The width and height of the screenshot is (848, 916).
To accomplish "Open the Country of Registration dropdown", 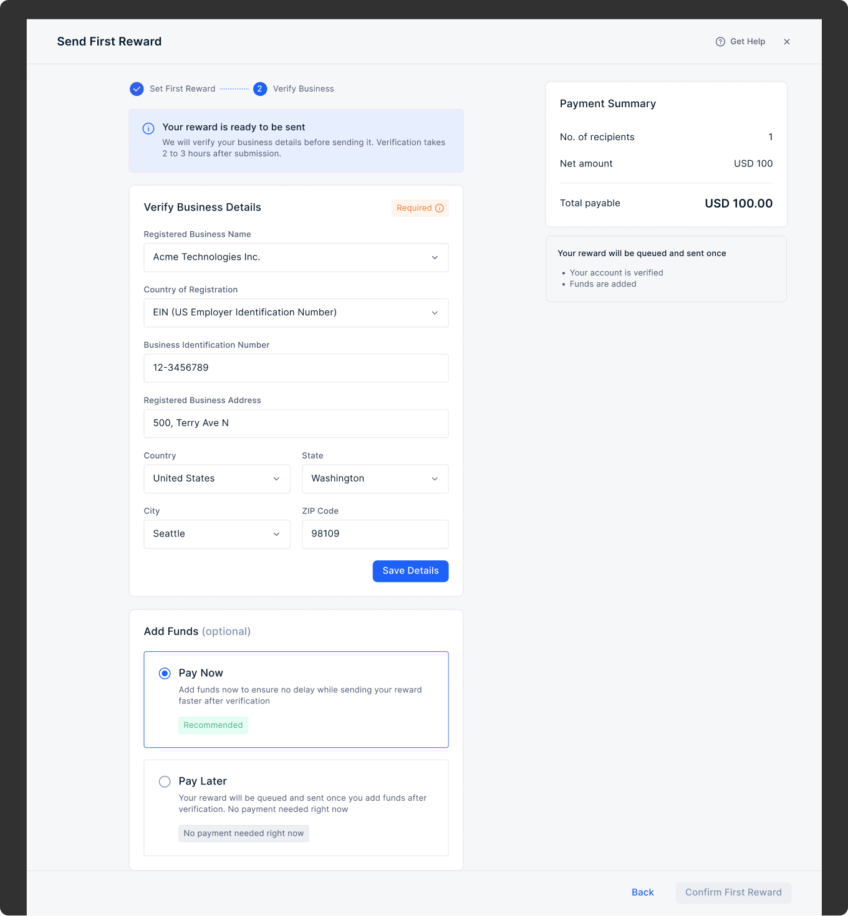I will pos(296,313).
